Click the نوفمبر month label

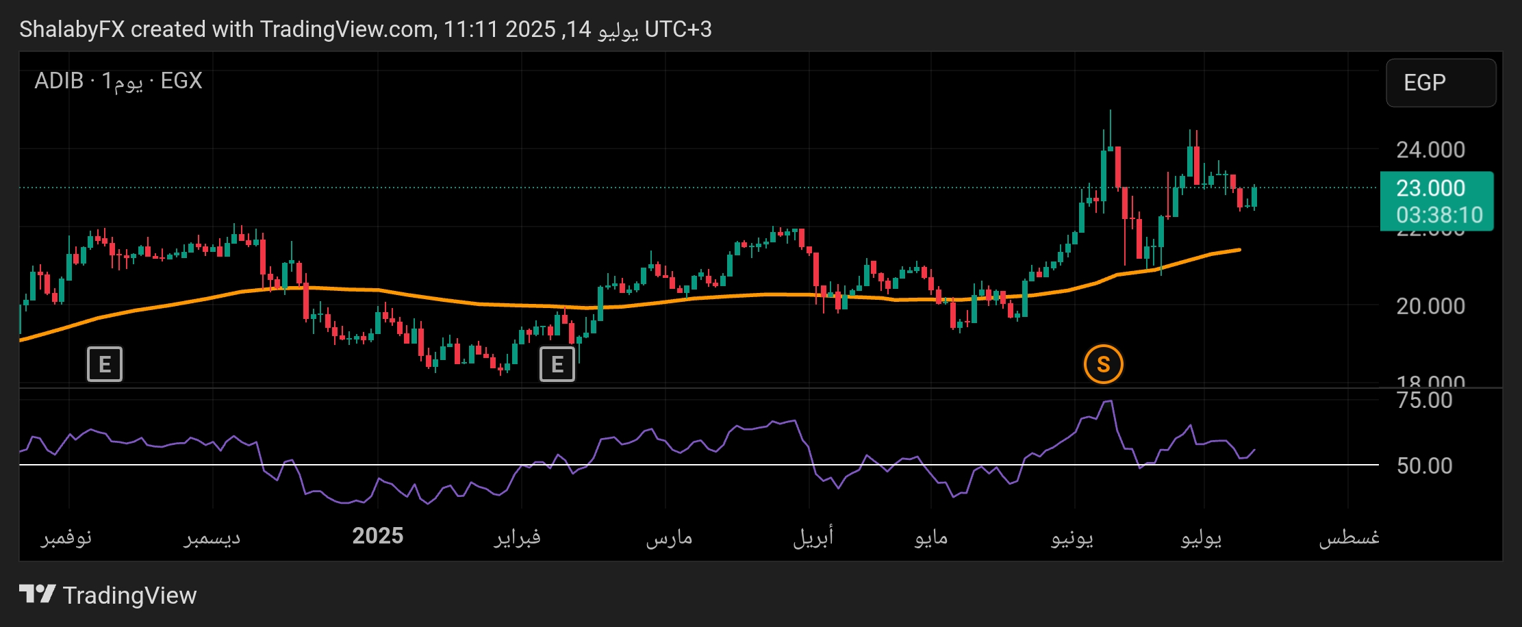coord(66,537)
